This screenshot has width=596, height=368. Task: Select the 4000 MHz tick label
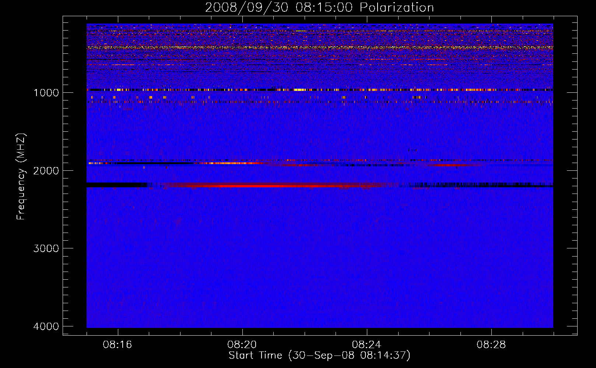pyautogui.click(x=46, y=326)
